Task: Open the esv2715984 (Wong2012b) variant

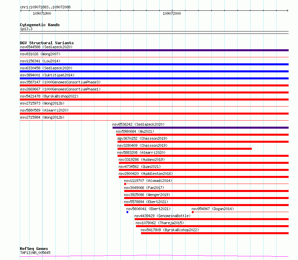Action: pyautogui.click(x=42, y=117)
